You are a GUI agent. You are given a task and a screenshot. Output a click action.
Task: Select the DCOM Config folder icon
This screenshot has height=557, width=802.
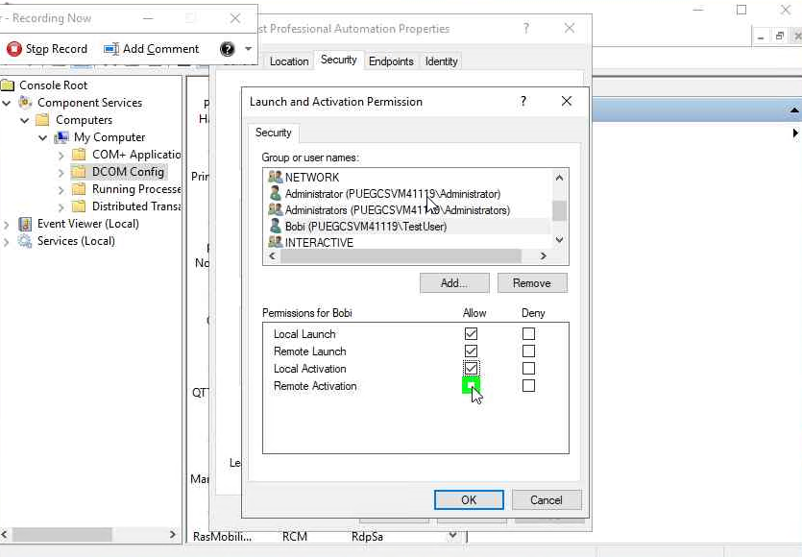[x=79, y=172]
